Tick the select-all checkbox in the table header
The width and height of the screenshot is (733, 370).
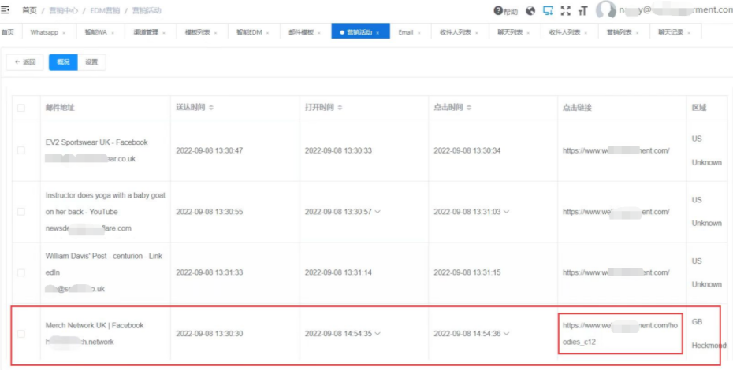[x=21, y=108]
